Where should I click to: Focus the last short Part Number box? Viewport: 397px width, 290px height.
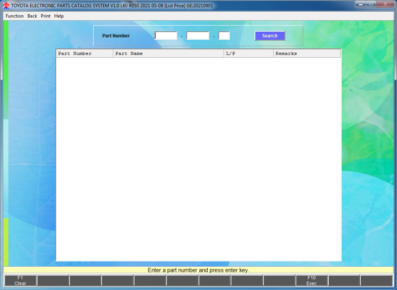tap(224, 36)
